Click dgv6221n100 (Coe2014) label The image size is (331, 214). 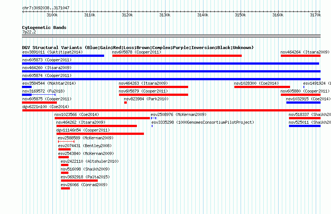46,107
